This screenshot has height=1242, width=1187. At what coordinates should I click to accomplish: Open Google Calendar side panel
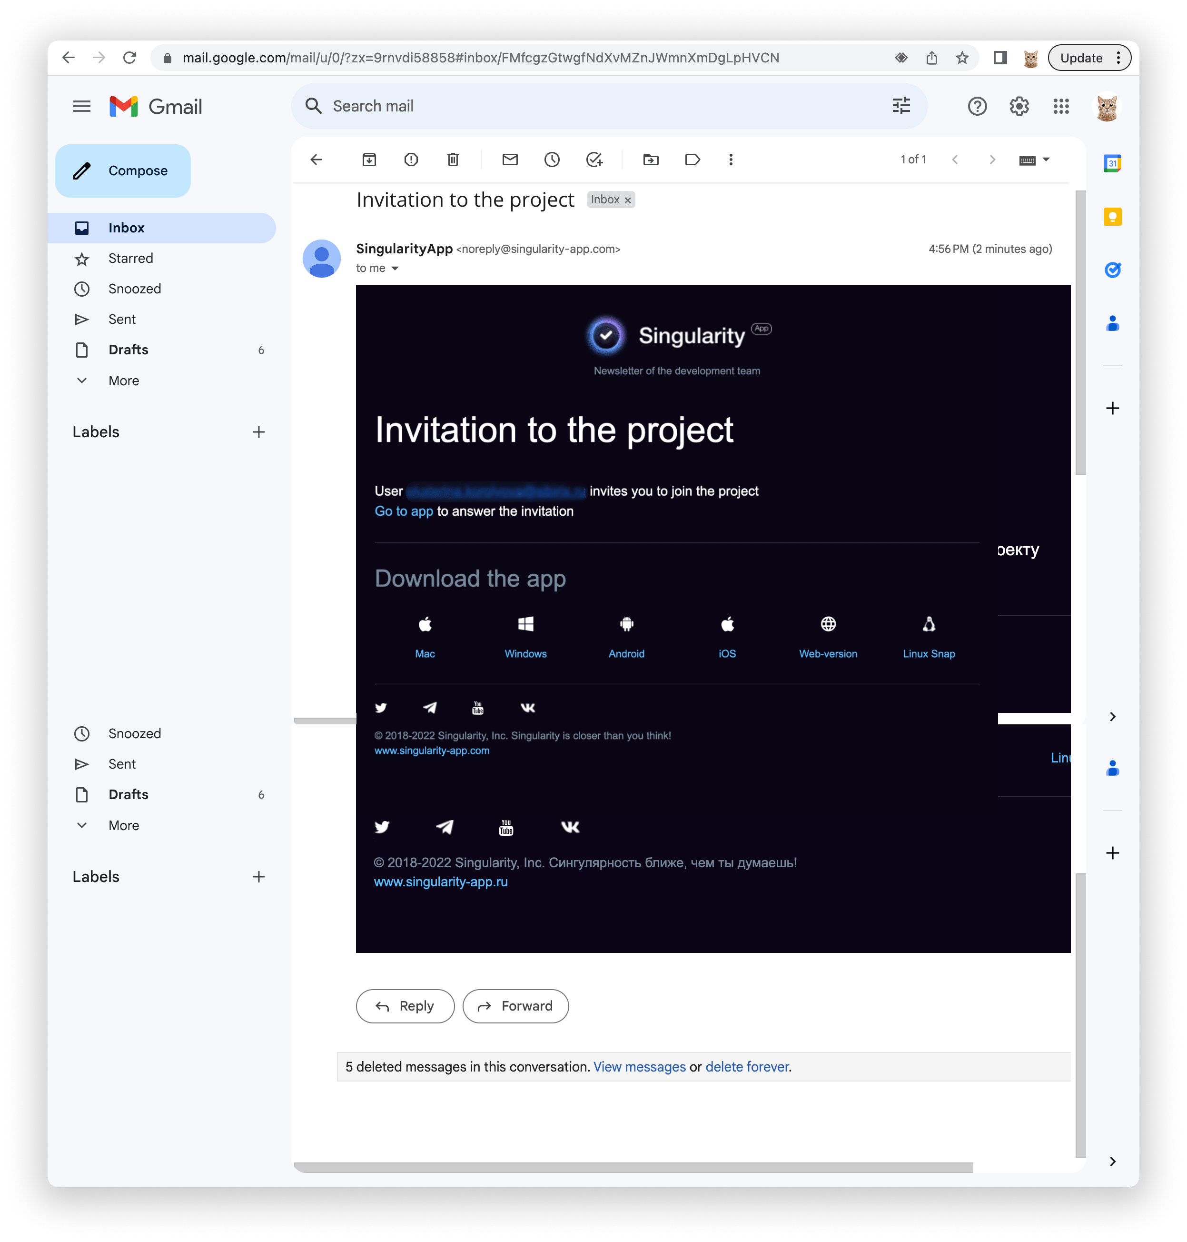tap(1112, 163)
